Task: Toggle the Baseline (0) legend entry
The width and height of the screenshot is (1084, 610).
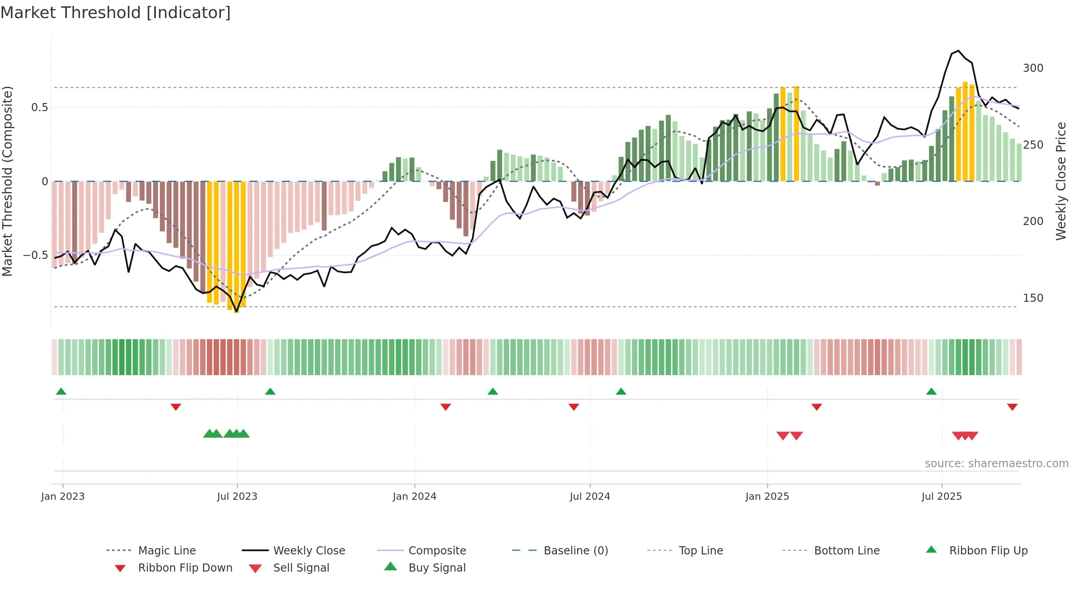Action: [x=560, y=550]
